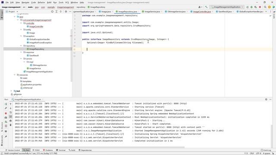
Task: Click UTF-8 encoding in status bar
Action: 259,153
